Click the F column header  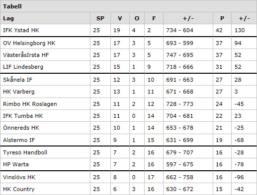154,18
